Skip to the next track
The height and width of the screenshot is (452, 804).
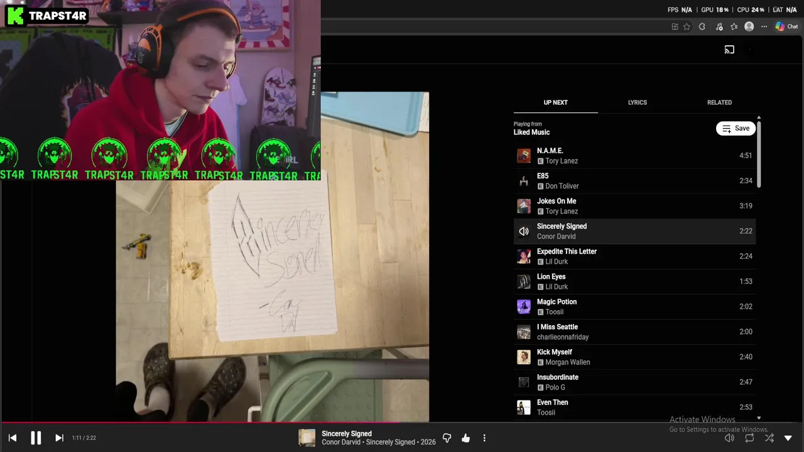[x=59, y=438]
